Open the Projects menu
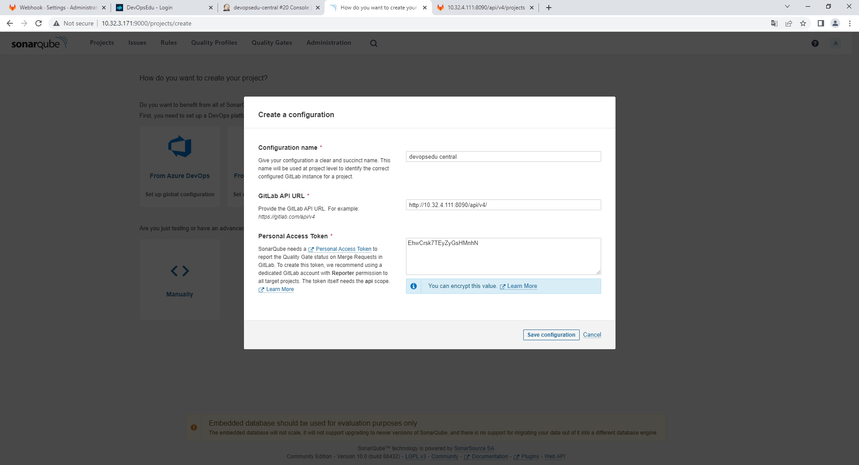Viewport: 859px width, 465px height. pyautogui.click(x=102, y=43)
